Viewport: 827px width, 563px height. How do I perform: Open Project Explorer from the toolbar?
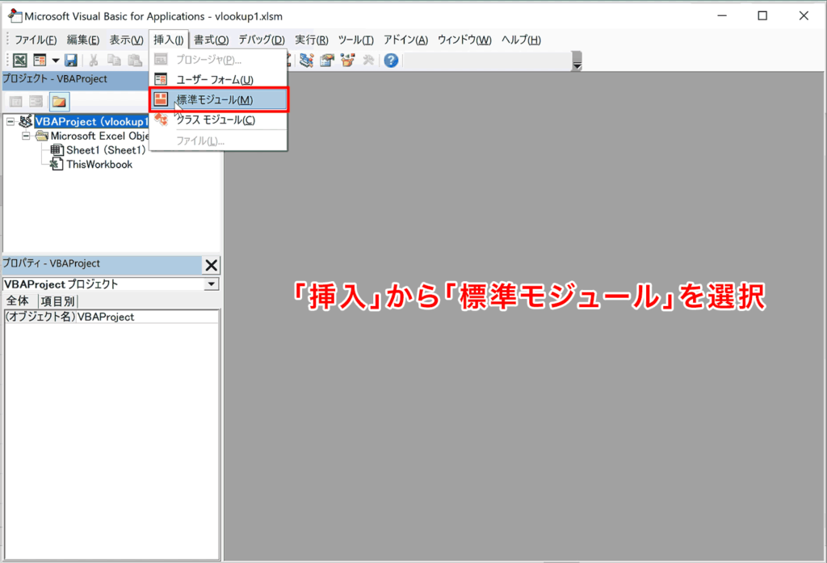[306, 60]
